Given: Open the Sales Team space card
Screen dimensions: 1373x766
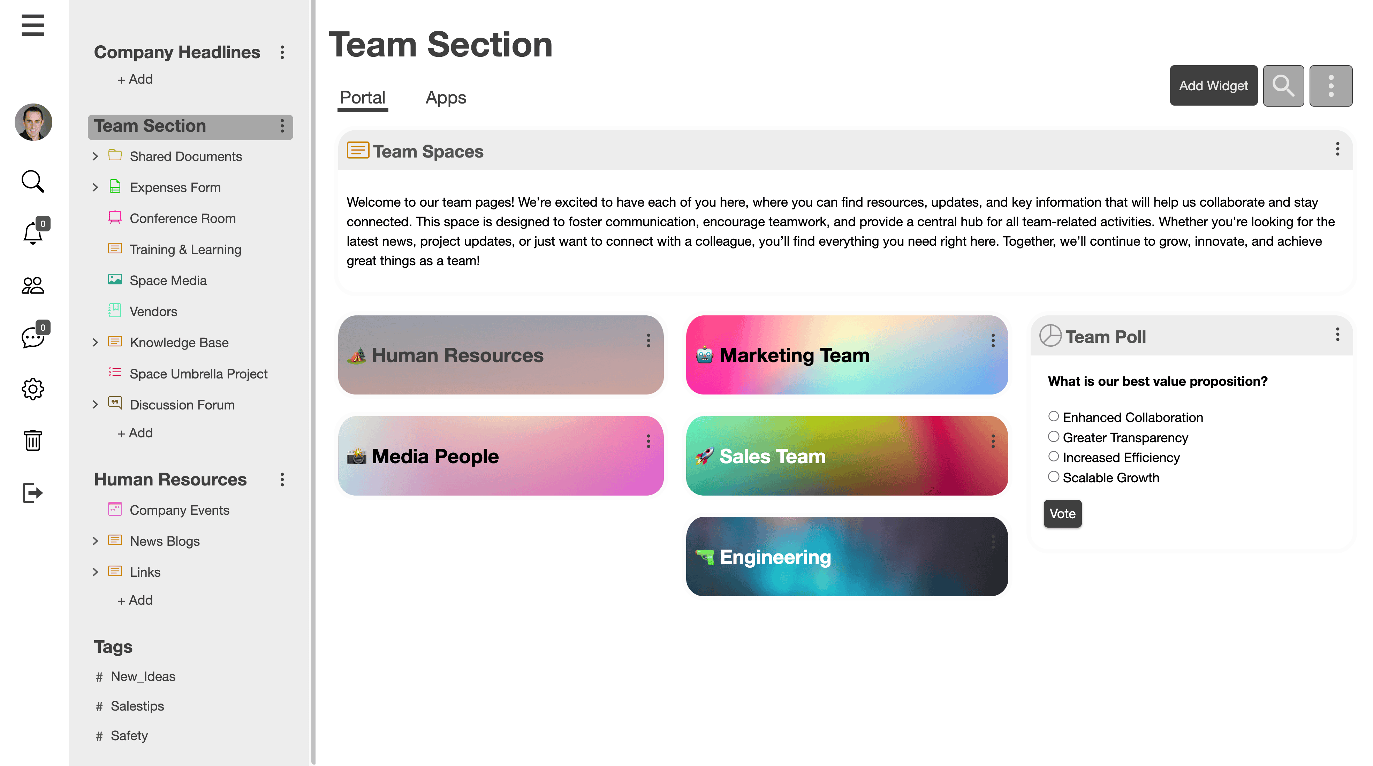Looking at the screenshot, I should [847, 456].
